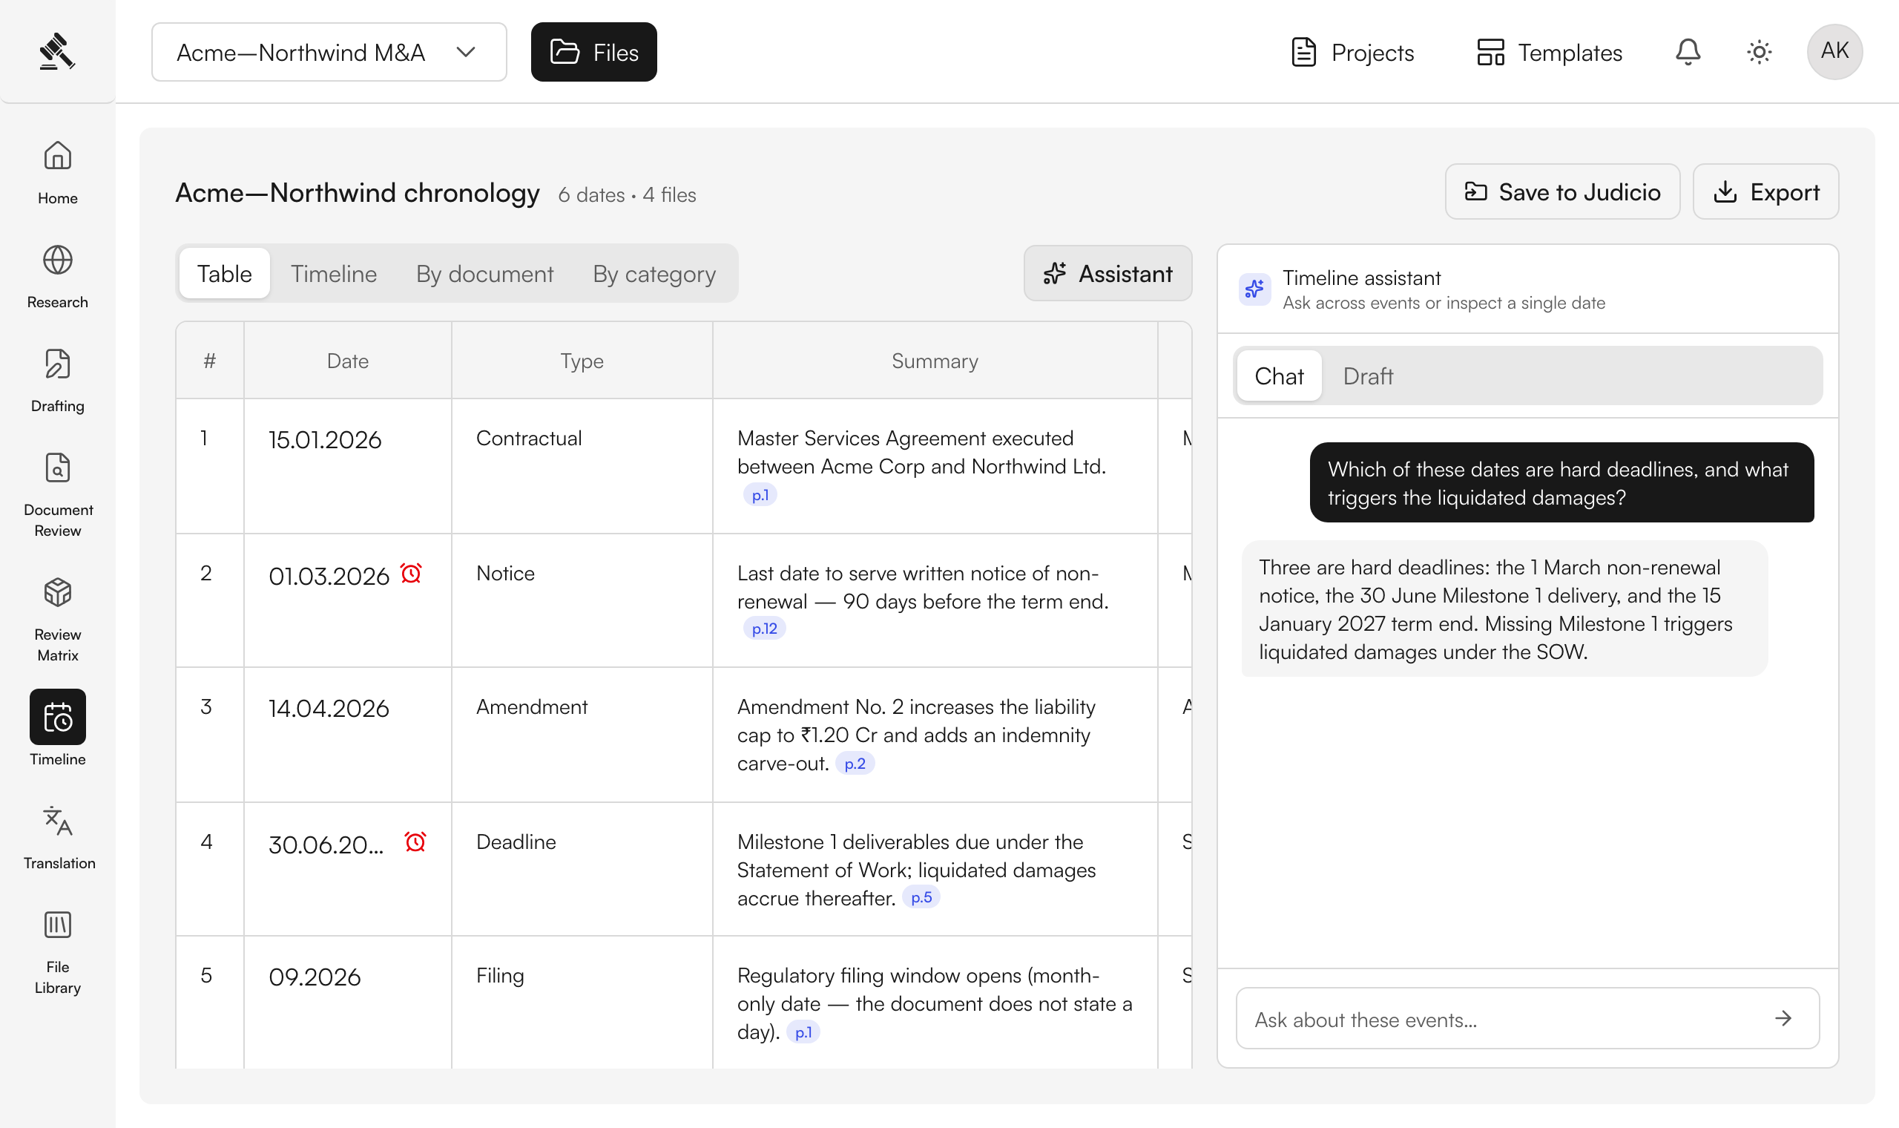Expand the Acme—Northwind M&A project dropdown
The height and width of the screenshot is (1128, 1899).
coord(329,52)
